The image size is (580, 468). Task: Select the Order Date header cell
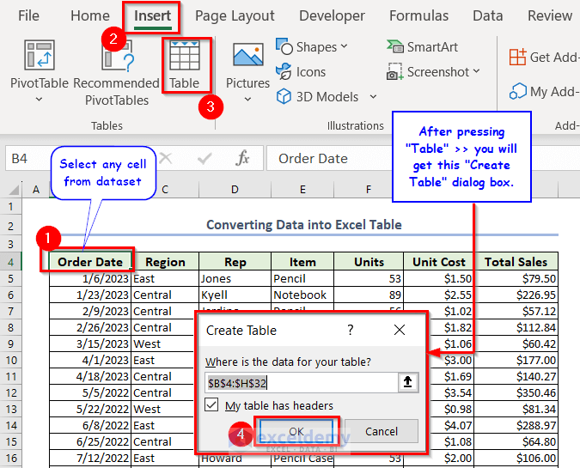click(90, 262)
